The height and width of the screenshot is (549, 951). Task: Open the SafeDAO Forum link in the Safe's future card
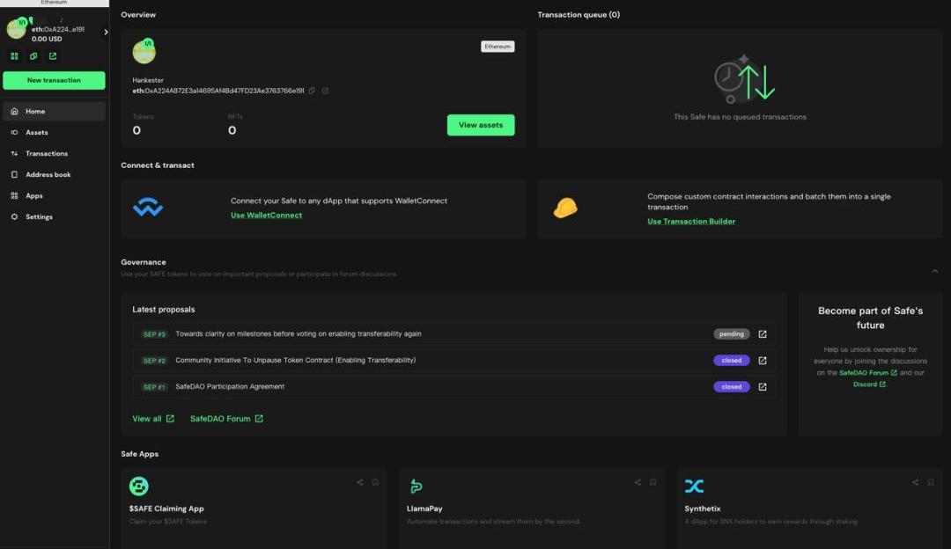868,373
